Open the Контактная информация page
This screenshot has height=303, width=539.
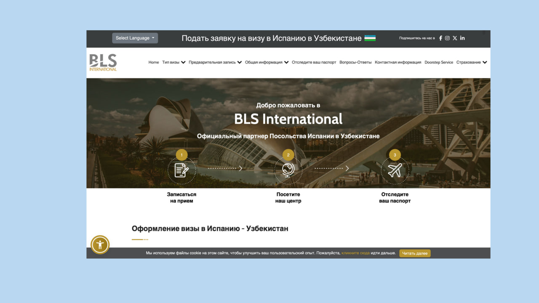click(x=398, y=62)
